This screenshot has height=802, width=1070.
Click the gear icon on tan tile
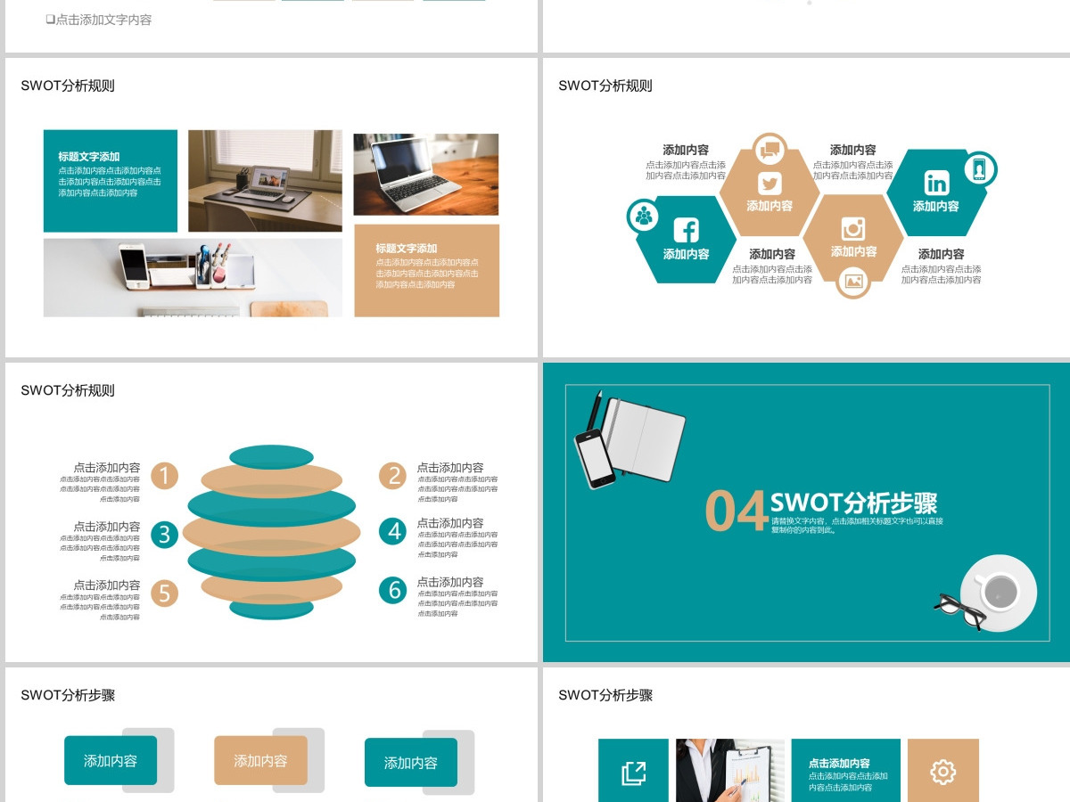[x=943, y=771]
